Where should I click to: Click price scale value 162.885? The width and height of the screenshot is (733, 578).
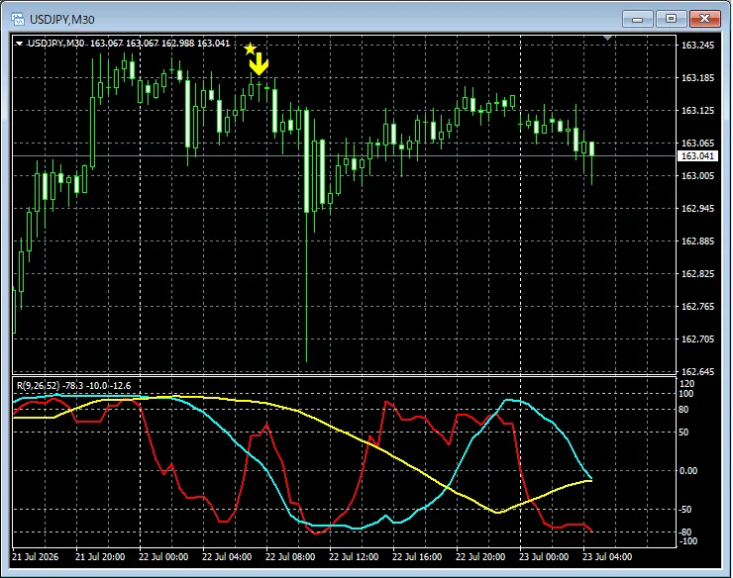click(x=697, y=241)
